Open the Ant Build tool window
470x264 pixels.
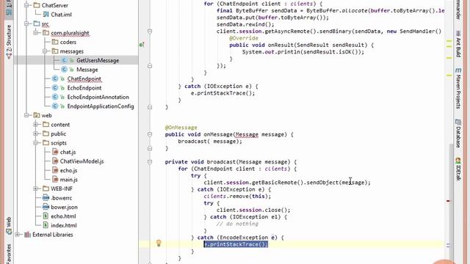tap(458, 43)
